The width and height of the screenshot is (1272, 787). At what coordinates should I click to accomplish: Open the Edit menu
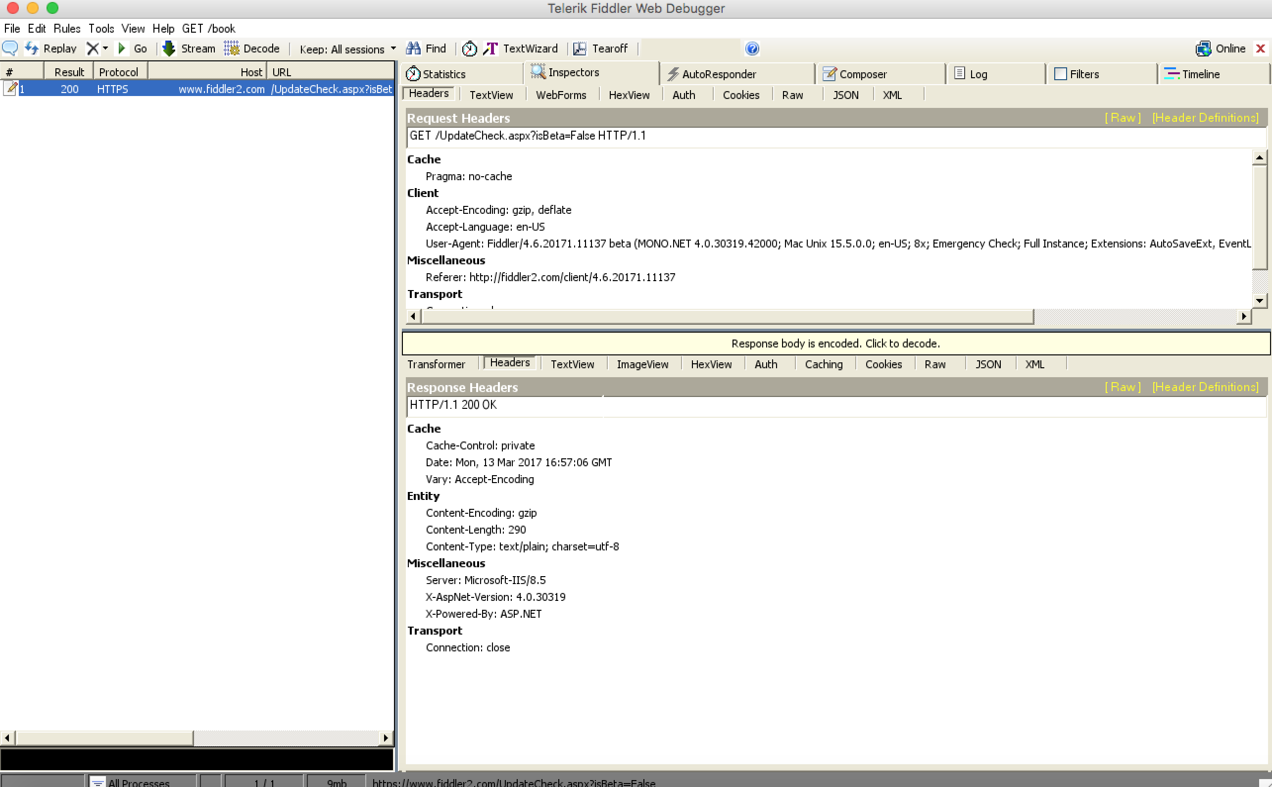(x=37, y=29)
